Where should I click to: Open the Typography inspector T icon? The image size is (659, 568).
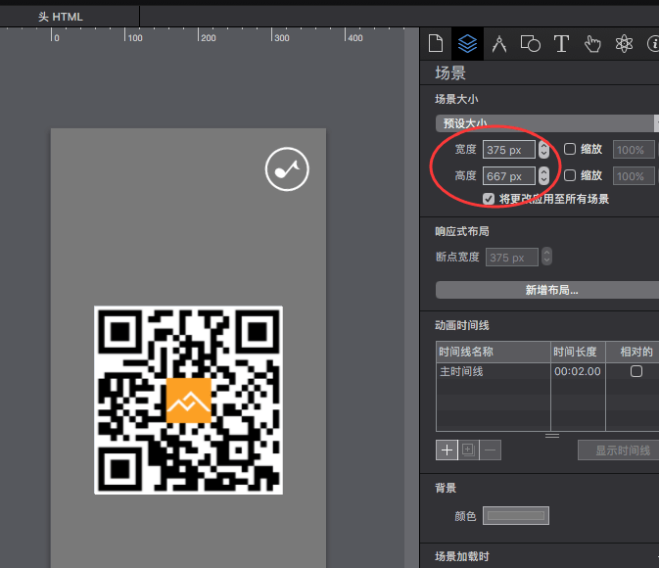point(561,44)
